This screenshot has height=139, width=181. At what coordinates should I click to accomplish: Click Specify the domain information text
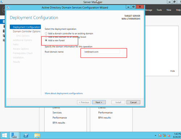(x=68, y=47)
